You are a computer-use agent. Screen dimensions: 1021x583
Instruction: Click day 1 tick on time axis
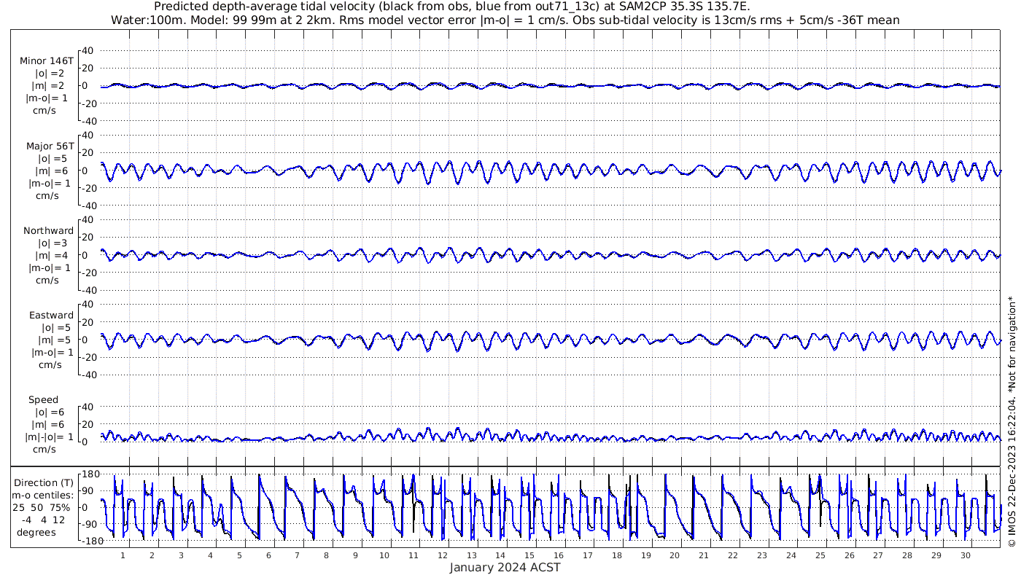[123, 555]
